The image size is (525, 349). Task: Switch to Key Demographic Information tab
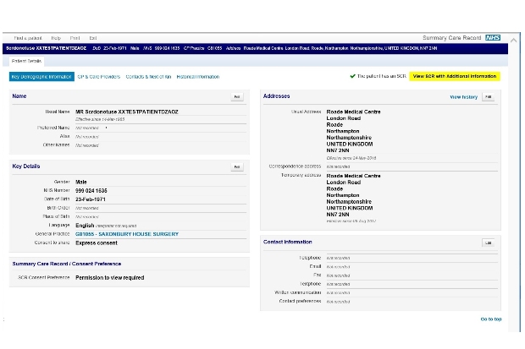tap(41, 77)
